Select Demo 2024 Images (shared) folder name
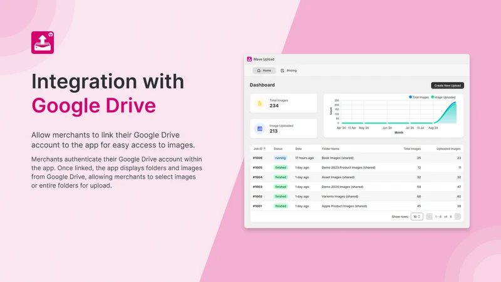This screenshot has height=282, width=501. (x=342, y=187)
